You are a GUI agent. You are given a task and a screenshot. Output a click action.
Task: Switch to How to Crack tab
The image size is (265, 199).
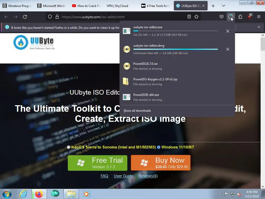(86, 6)
